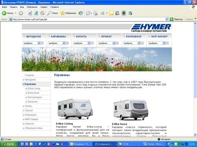Click the green bug toolbar icon
Screen dimensions: 197x147
tap(124, 13)
